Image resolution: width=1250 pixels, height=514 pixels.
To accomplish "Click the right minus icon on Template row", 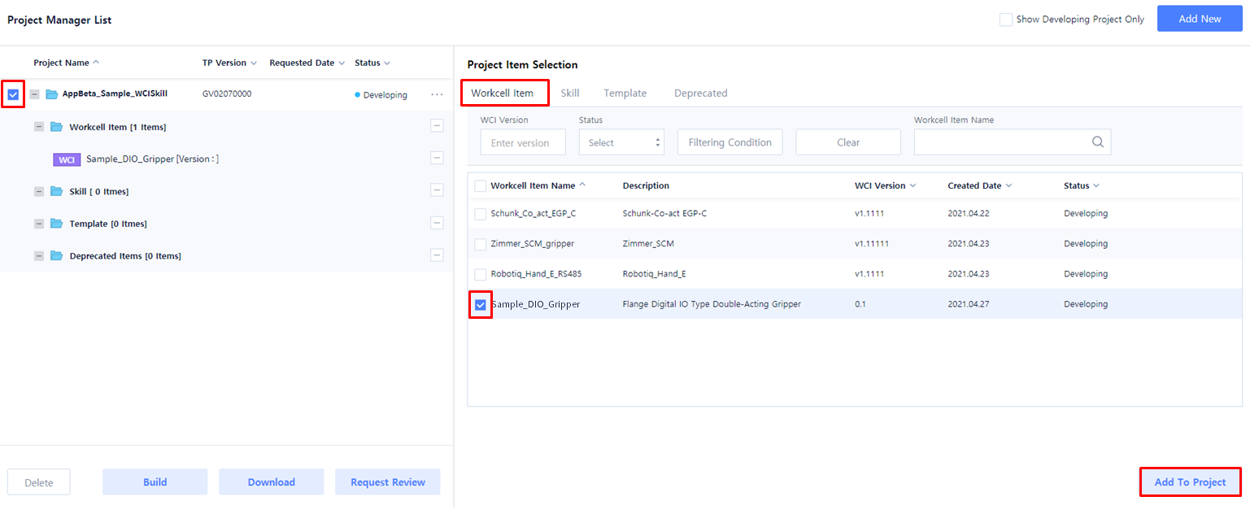I will coord(437,223).
